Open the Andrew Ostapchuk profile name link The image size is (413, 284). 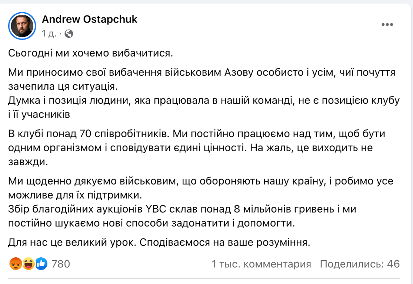pos(90,19)
